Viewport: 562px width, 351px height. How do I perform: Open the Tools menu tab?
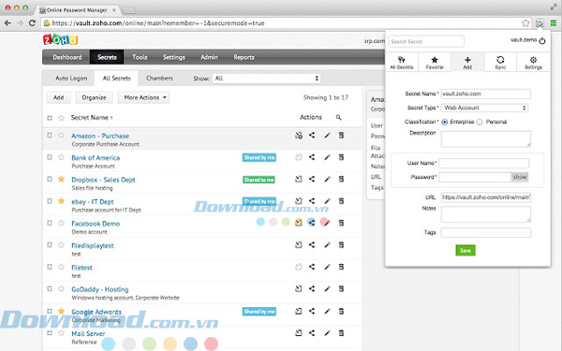point(140,57)
